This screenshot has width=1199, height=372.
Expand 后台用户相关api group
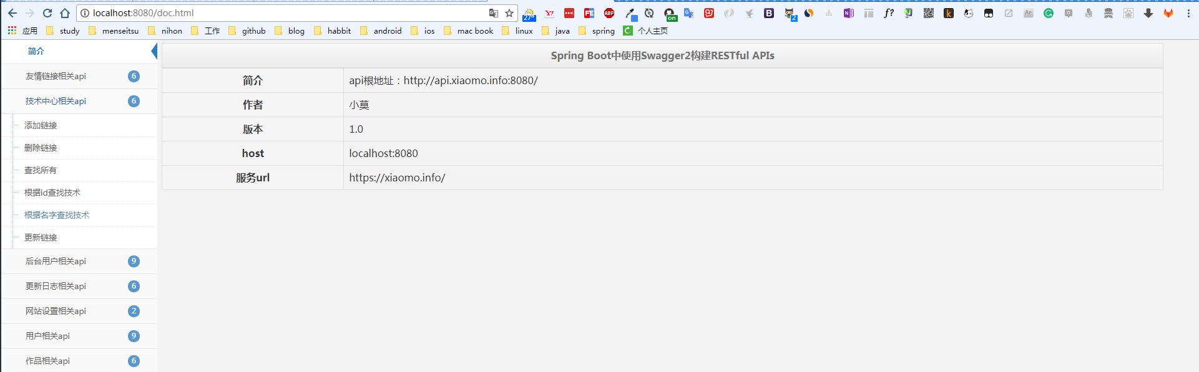tap(79, 261)
